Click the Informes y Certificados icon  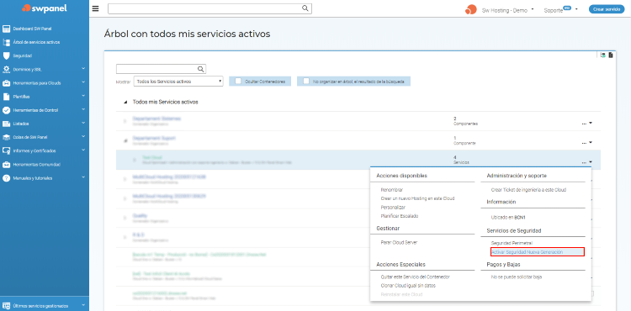[x=6, y=151]
